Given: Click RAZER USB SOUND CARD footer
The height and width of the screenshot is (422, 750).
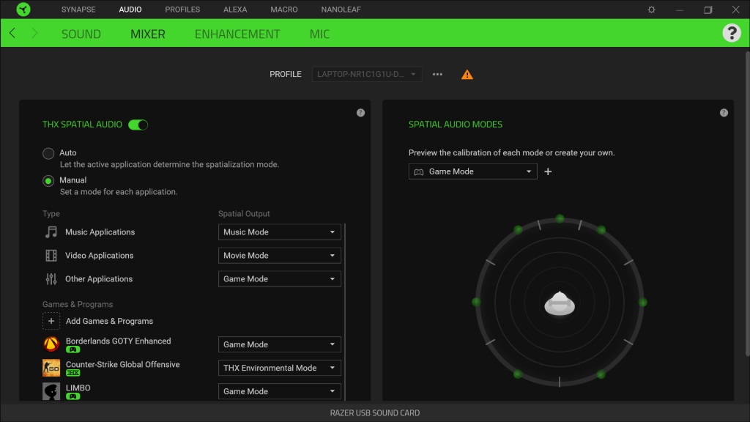Looking at the screenshot, I should point(375,413).
